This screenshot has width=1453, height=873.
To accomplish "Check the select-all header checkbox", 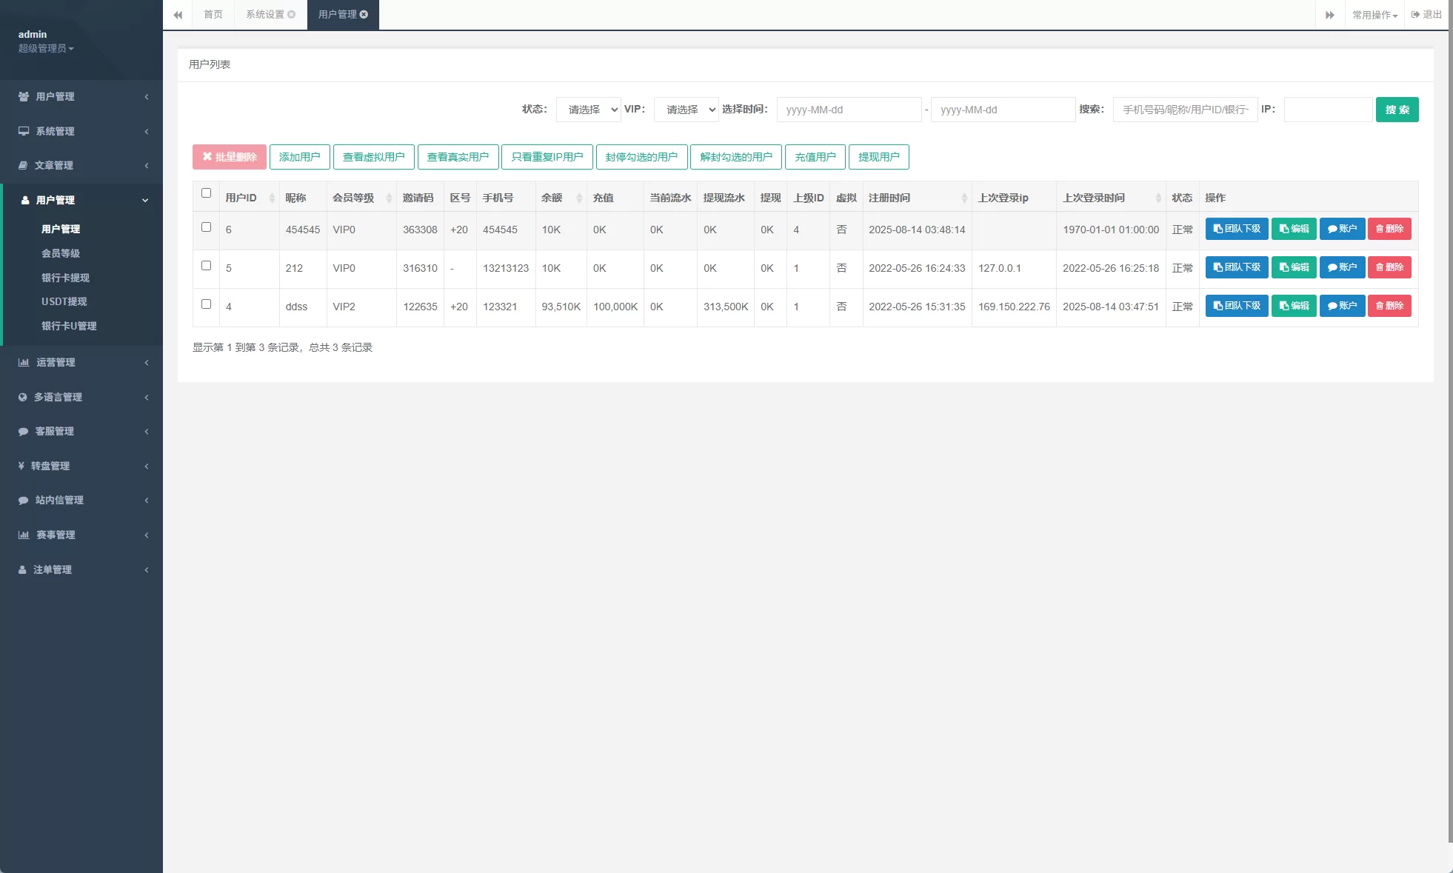I will [206, 193].
